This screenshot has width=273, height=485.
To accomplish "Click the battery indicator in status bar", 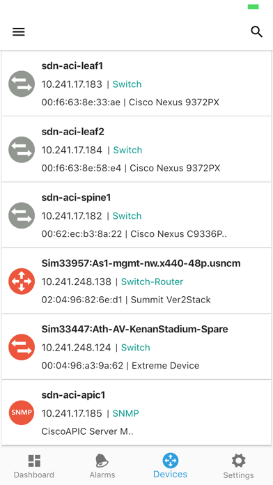I will coord(253,7).
